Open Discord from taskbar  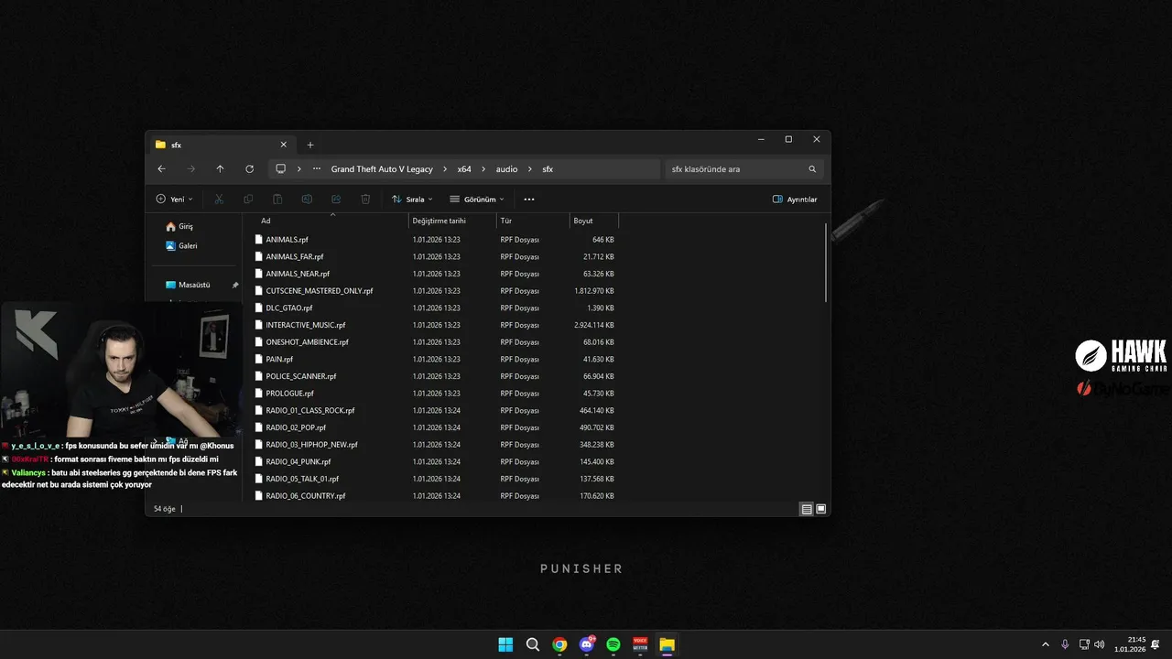click(x=587, y=644)
